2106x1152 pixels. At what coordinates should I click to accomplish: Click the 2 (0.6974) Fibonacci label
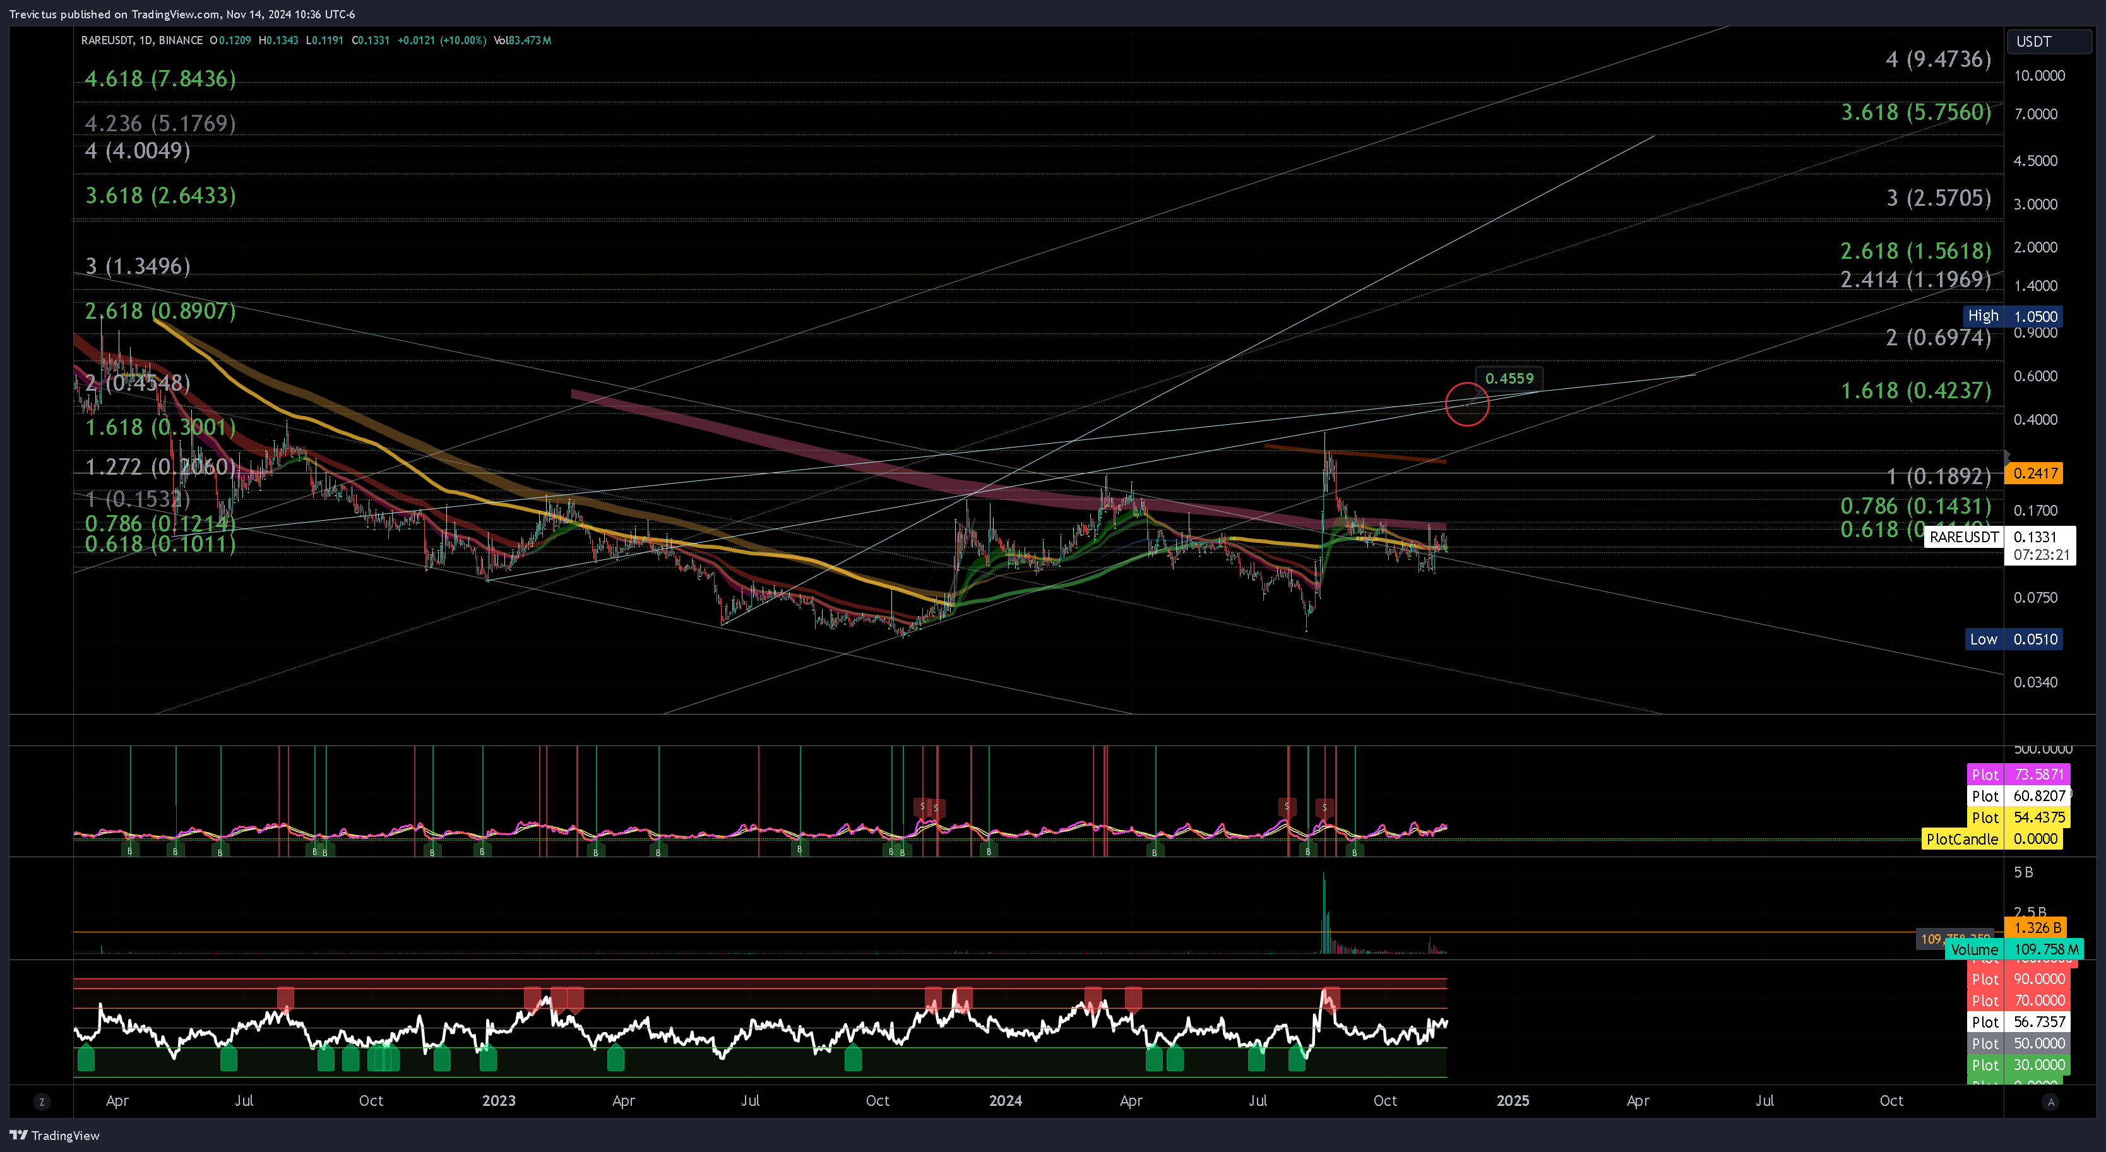[x=1939, y=337]
